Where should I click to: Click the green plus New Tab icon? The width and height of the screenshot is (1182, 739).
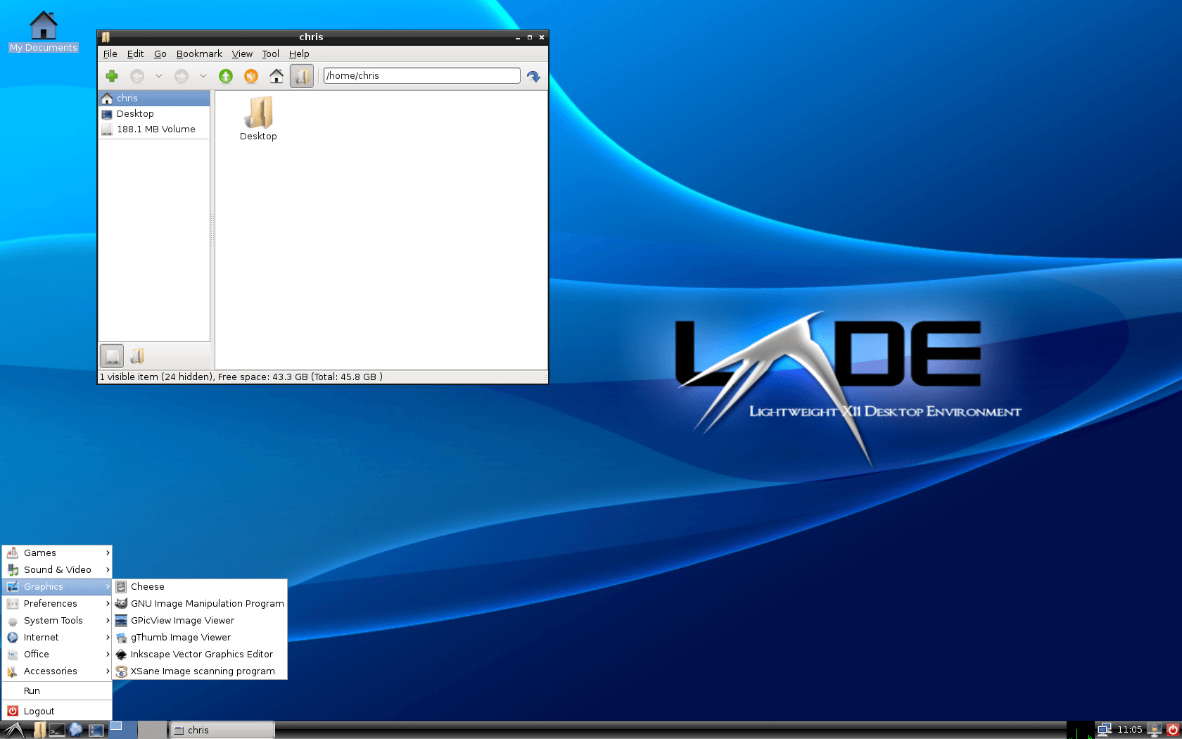(111, 76)
